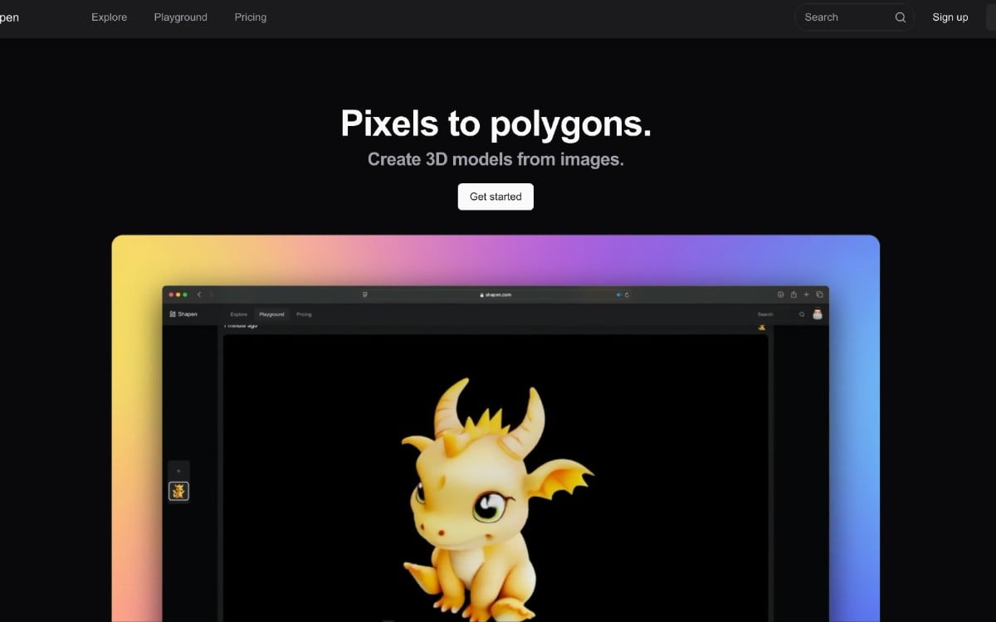
Task: Click the share icon in the embedded browser toolbar
Action: (793, 294)
